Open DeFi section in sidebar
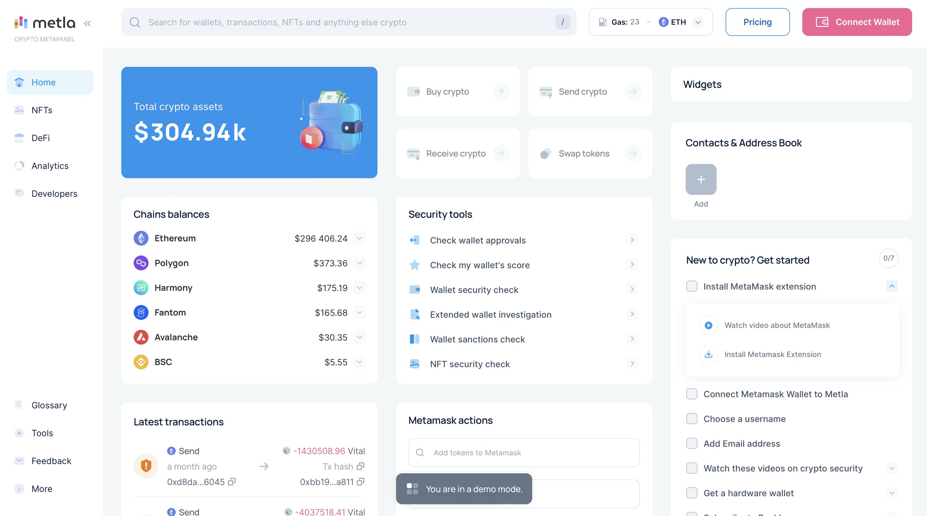The image size is (927, 516). [50, 138]
